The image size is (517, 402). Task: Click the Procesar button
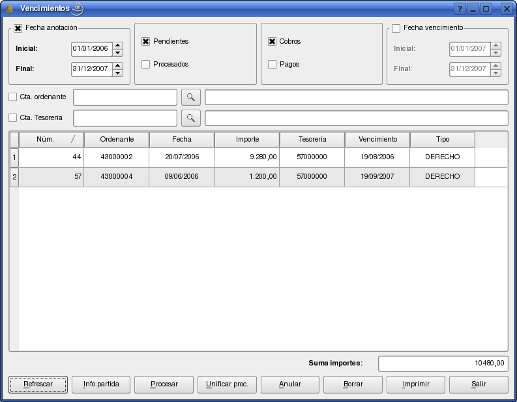tap(164, 384)
